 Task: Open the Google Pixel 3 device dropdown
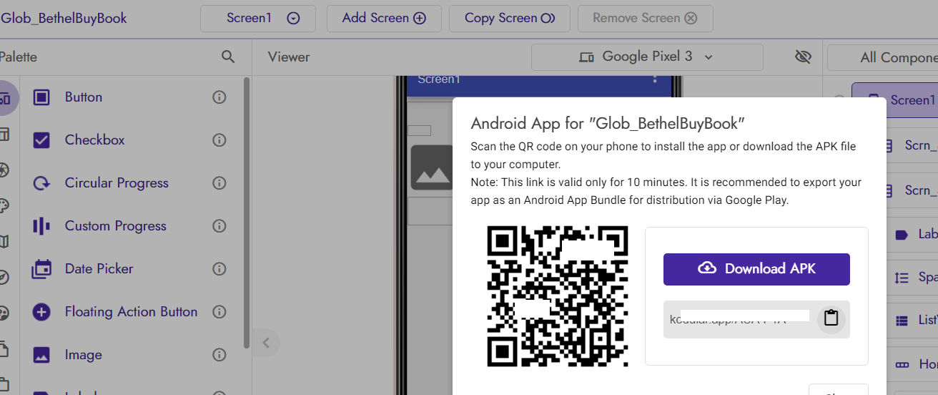[x=647, y=57]
